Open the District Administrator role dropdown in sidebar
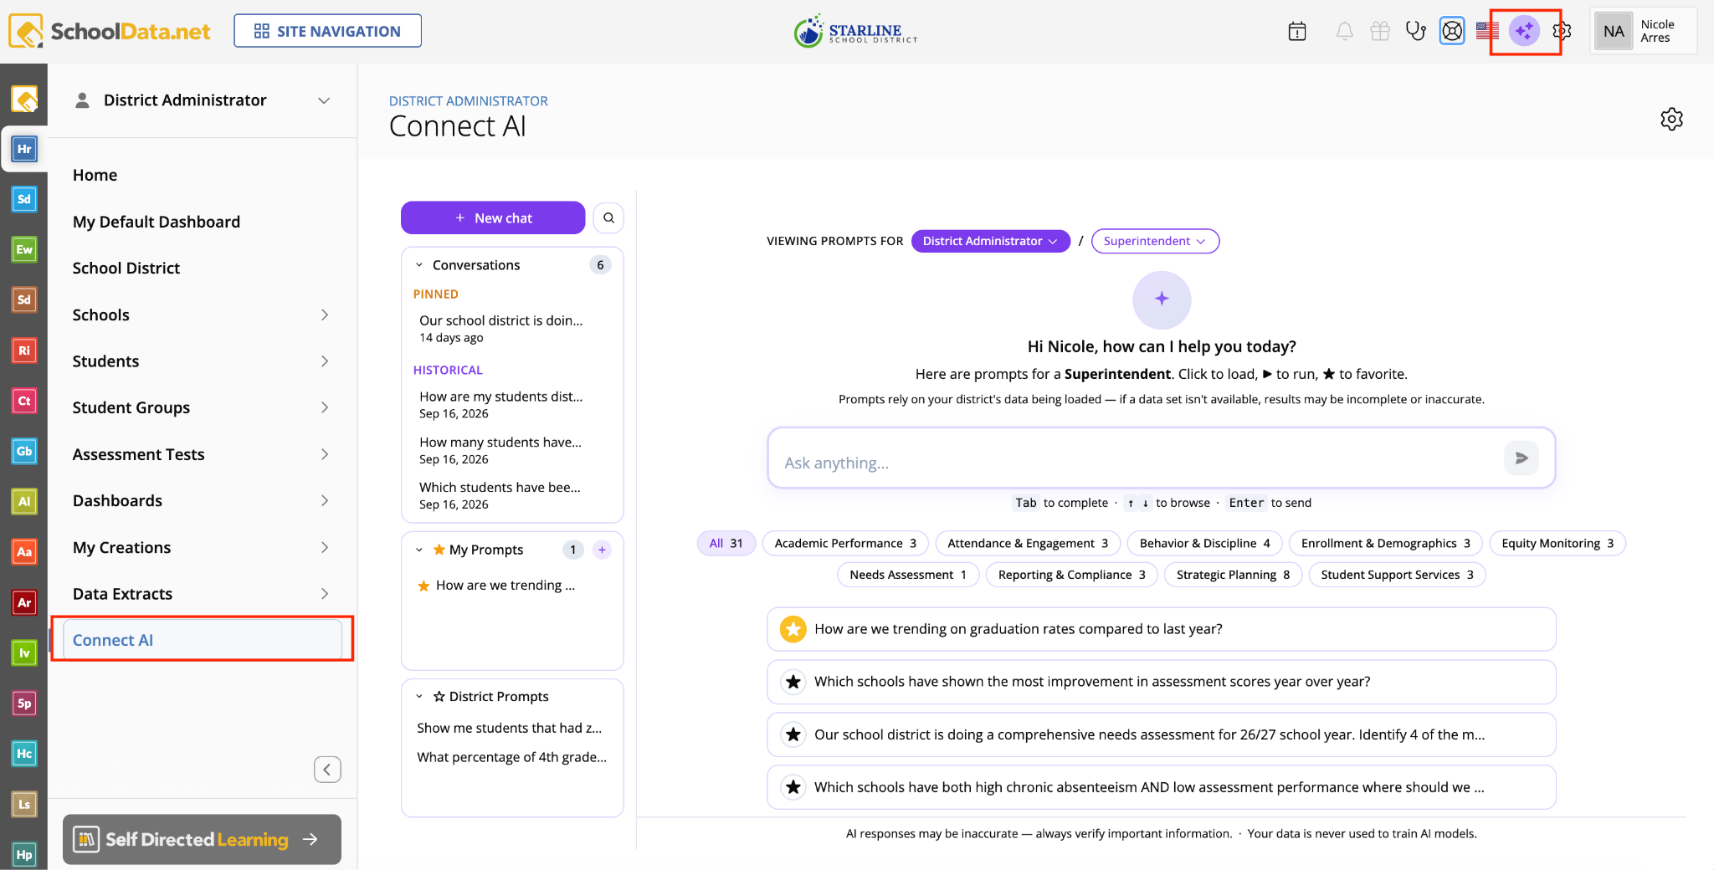 [203, 100]
